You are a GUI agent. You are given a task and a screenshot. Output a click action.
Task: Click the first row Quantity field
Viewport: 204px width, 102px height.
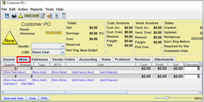[x=10, y=69]
